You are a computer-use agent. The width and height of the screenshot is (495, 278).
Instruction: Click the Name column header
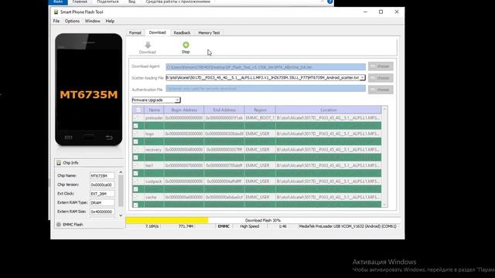[154, 110]
